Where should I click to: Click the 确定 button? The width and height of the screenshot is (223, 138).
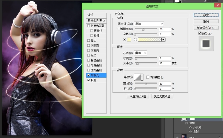tap(206, 15)
